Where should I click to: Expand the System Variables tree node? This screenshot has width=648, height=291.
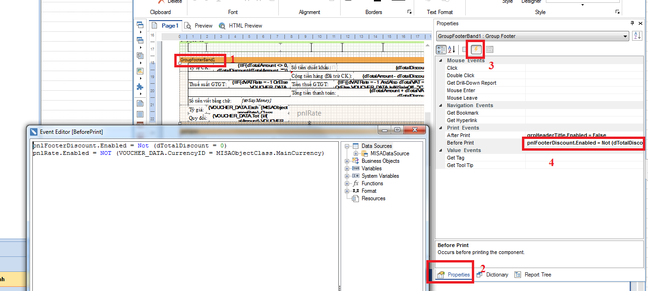(347, 176)
